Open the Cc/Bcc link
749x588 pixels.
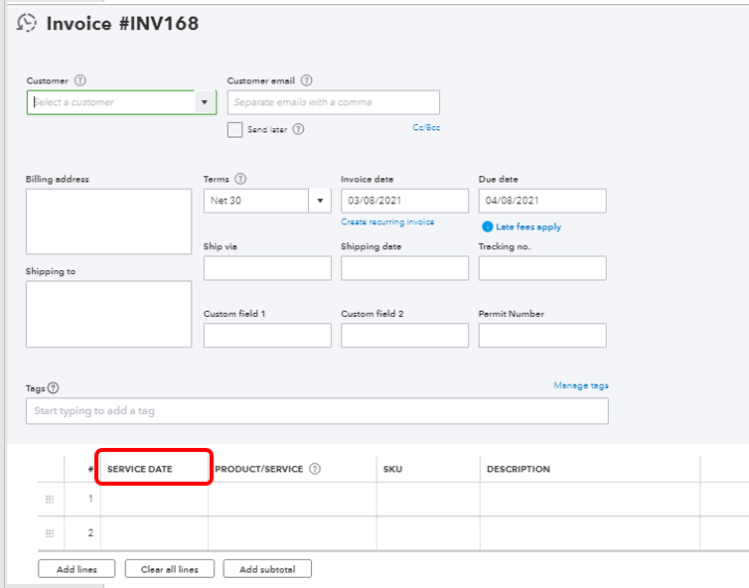click(426, 127)
